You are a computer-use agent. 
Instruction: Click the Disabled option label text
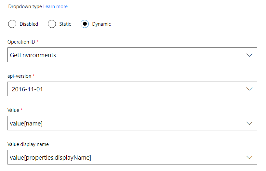29,24
